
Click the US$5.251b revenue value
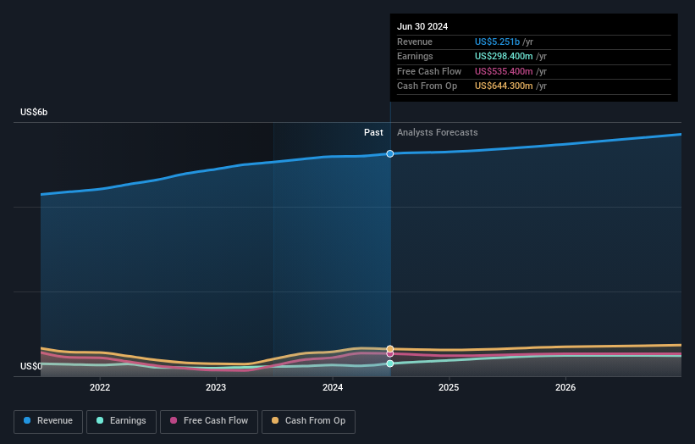[x=497, y=42]
